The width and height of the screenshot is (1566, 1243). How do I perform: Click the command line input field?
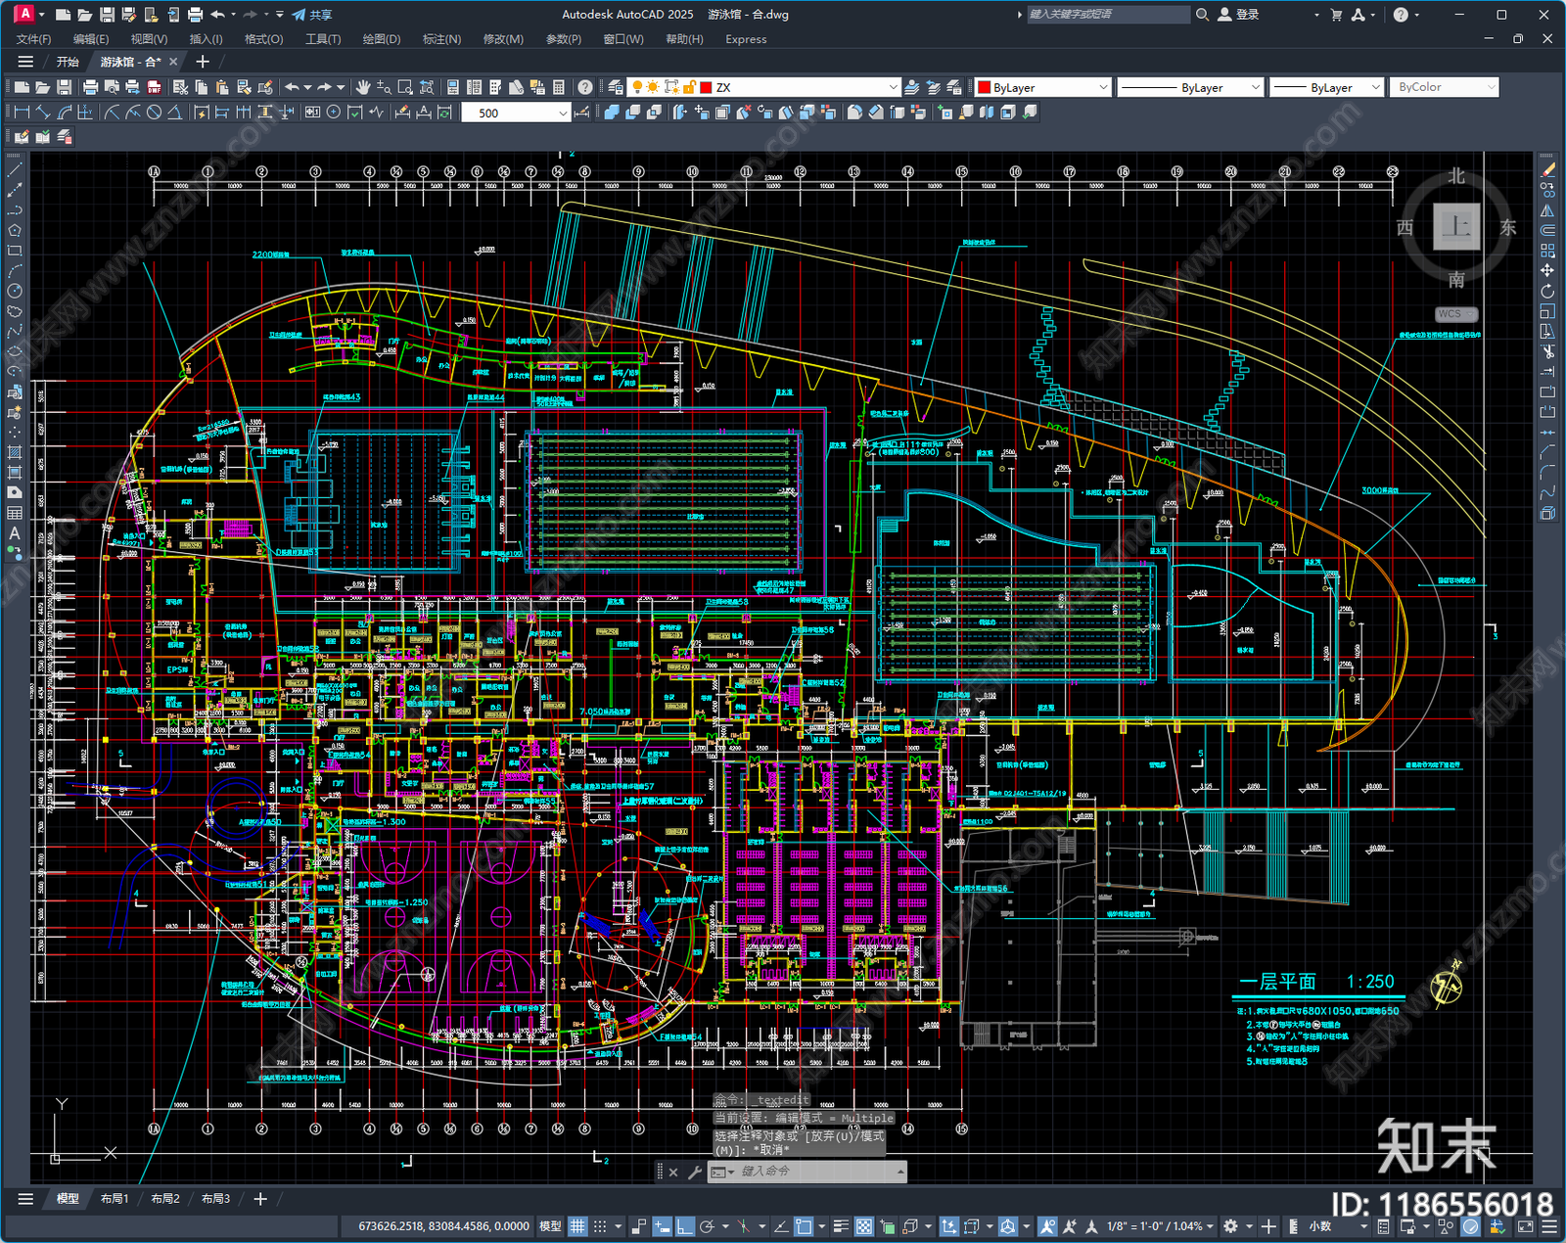814,1171
